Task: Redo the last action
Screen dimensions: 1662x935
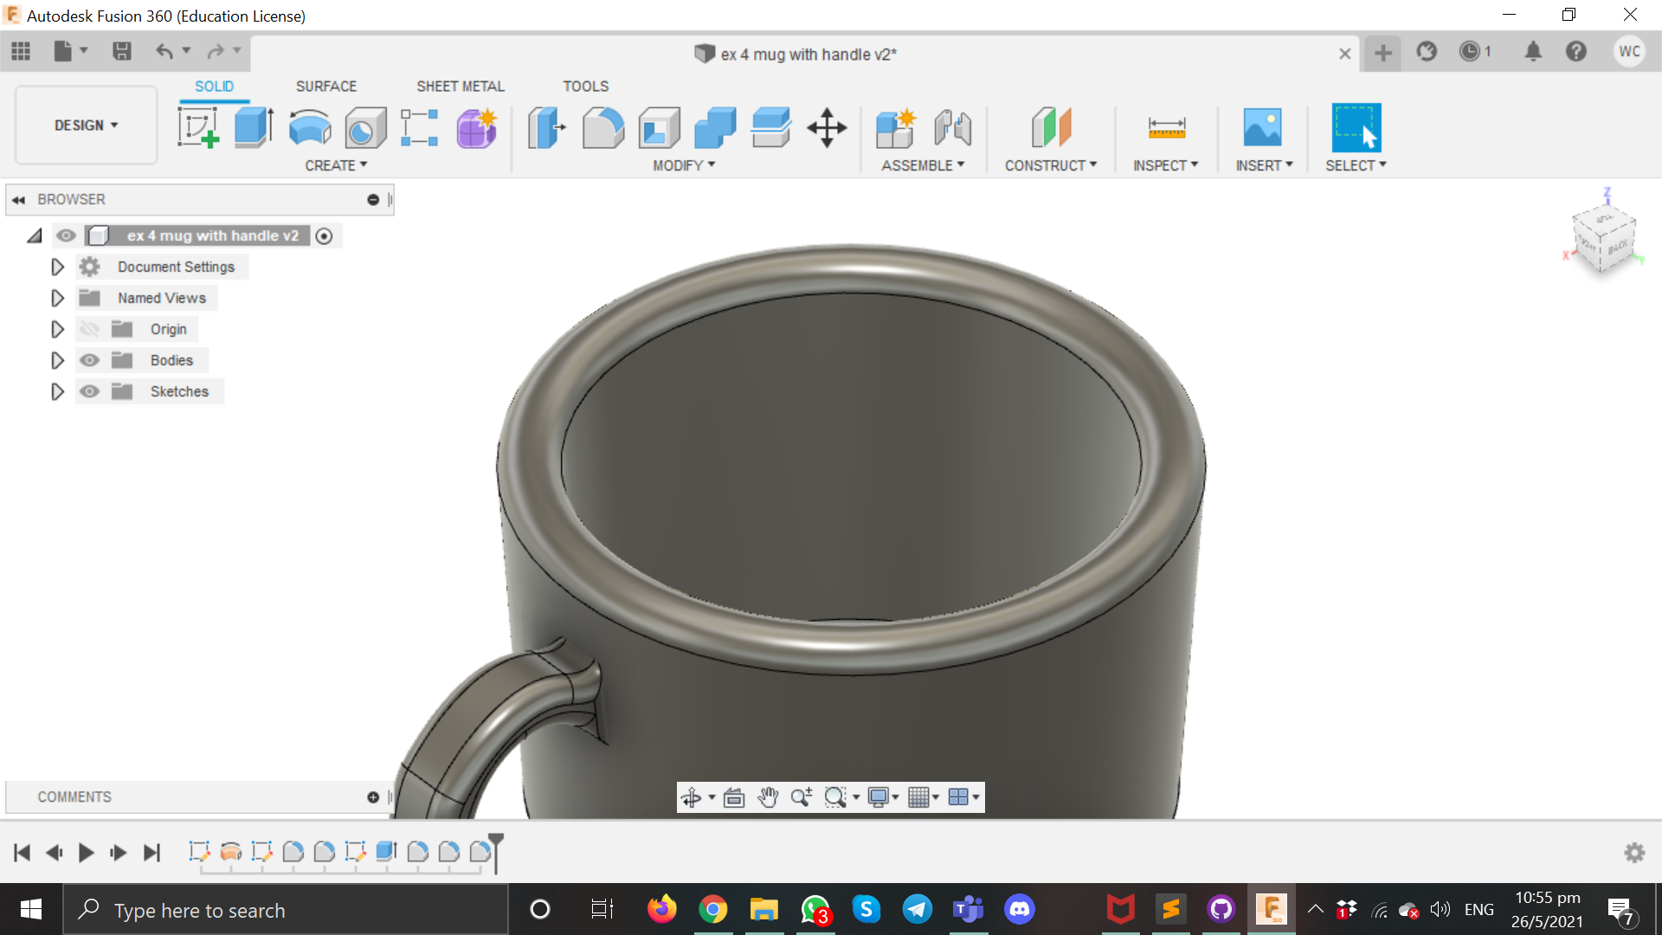Action: click(216, 52)
